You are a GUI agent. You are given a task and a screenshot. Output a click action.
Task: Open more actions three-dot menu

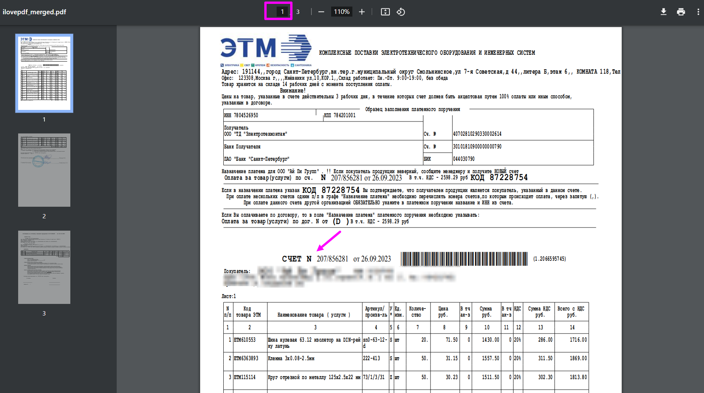[x=698, y=12]
